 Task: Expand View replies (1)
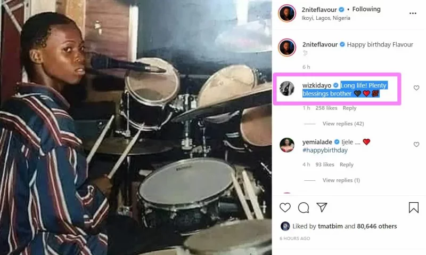[x=341, y=180]
